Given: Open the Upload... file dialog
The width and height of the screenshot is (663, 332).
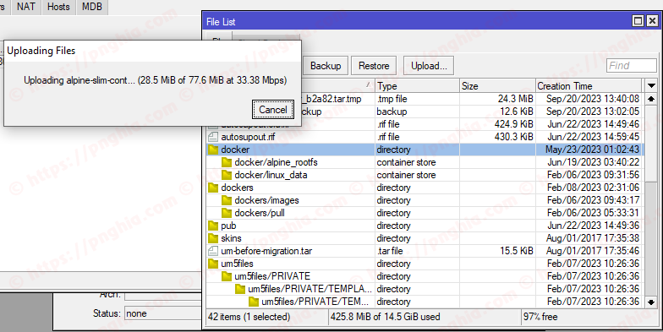Looking at the screenshot, I should [x=429, y=66].
